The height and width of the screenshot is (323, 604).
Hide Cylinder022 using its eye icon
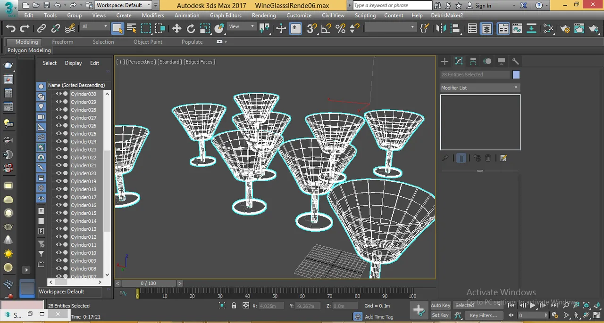click(x=59, y=157)
